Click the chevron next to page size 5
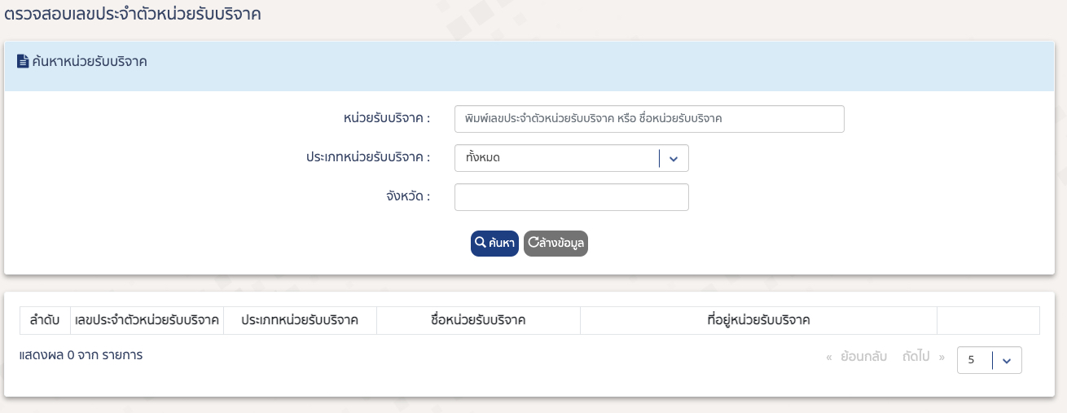 coord(1007,361)
